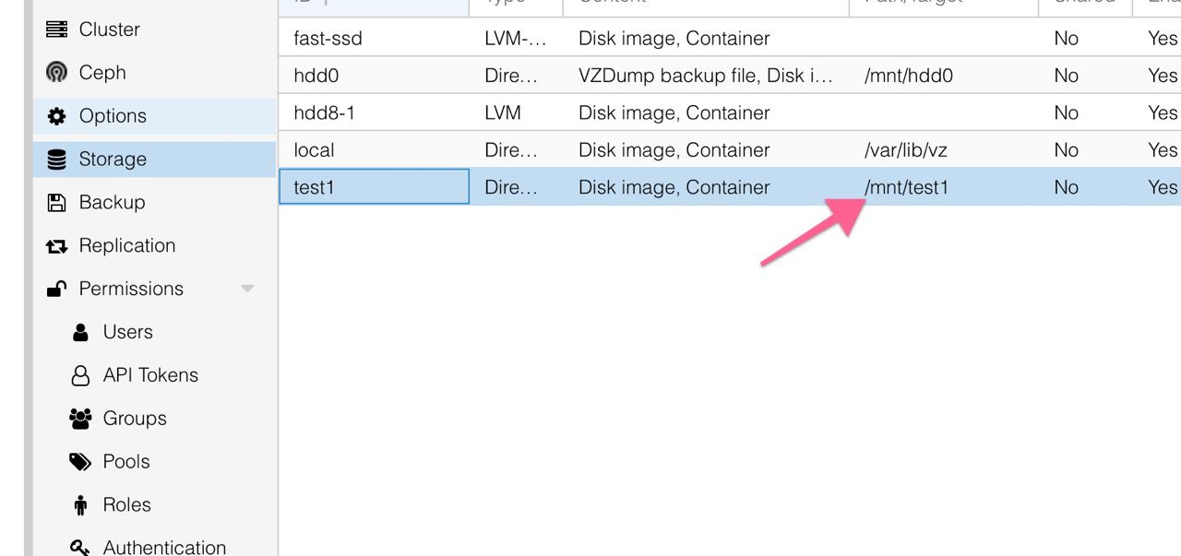
Task: Click the Ceph icon in sidebar
Action: coord(56,73)
